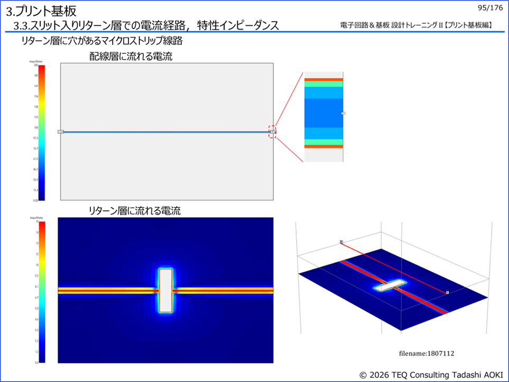Click the page number 95/176
This screenshot has height=382, width=509.
(x=489, y=7)
